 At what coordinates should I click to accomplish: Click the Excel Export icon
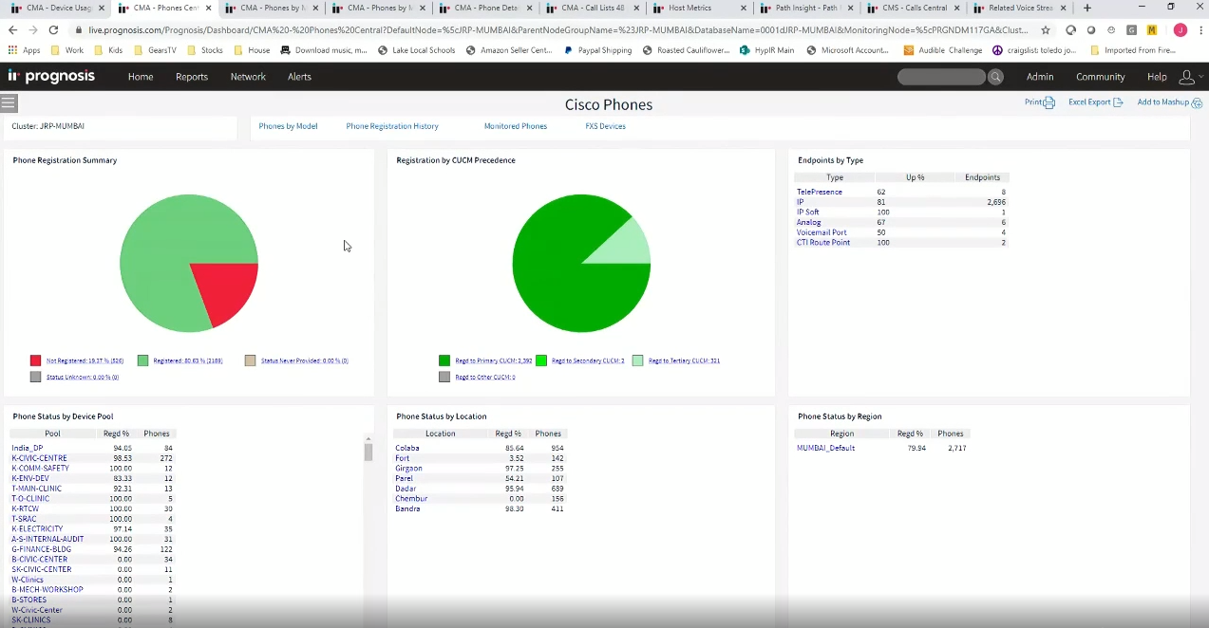[x=1118, y=102]
